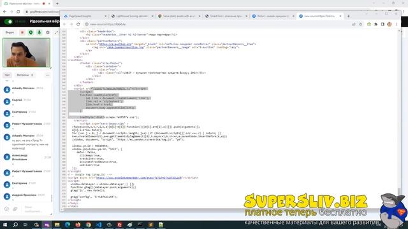Screen dimensions: 408x229
Task: Open the extensions puzzle icon
Action: [x=375, y=24]
